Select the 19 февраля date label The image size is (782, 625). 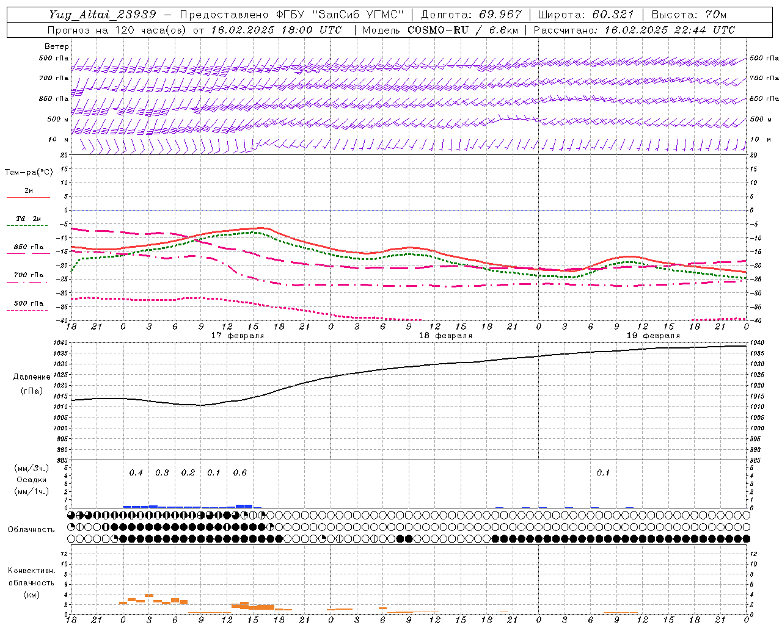coord(653,336)
